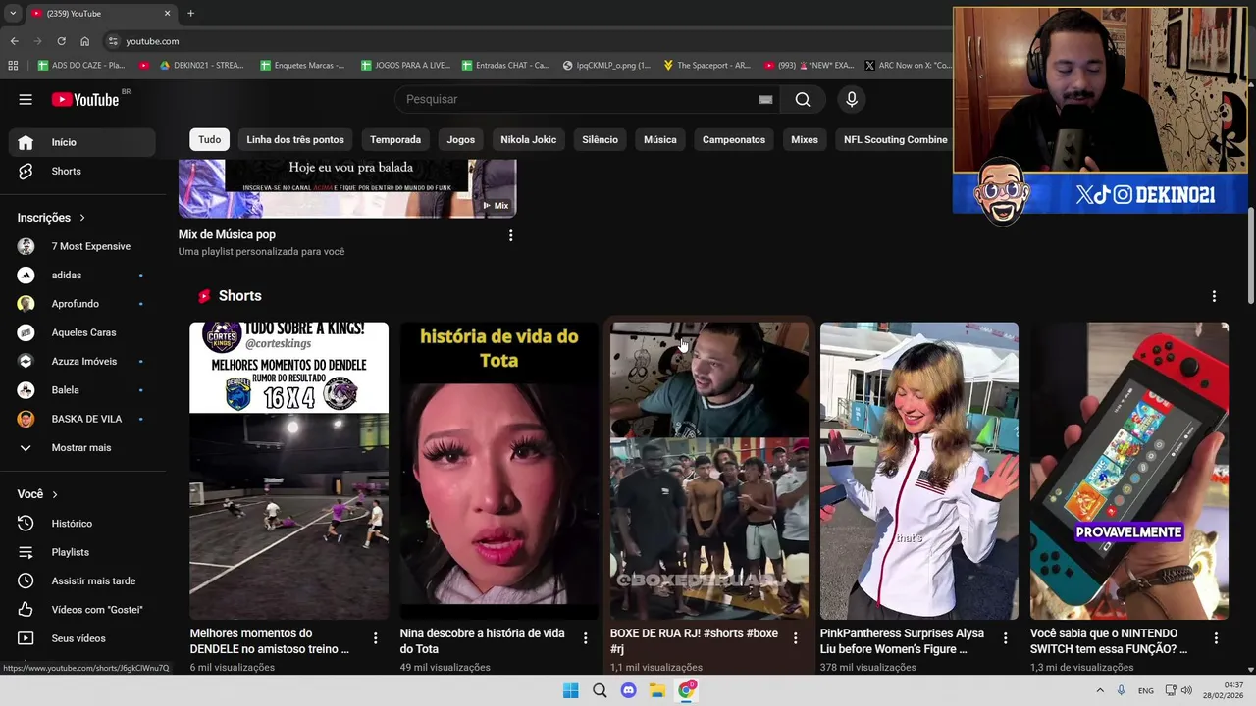
Task: Open the BASKA DE VILA channel avatar
Action: 26,419
